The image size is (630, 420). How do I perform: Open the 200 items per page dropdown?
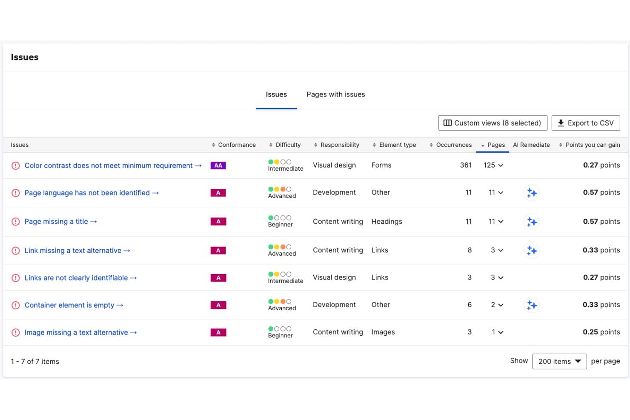pos(559,361)
